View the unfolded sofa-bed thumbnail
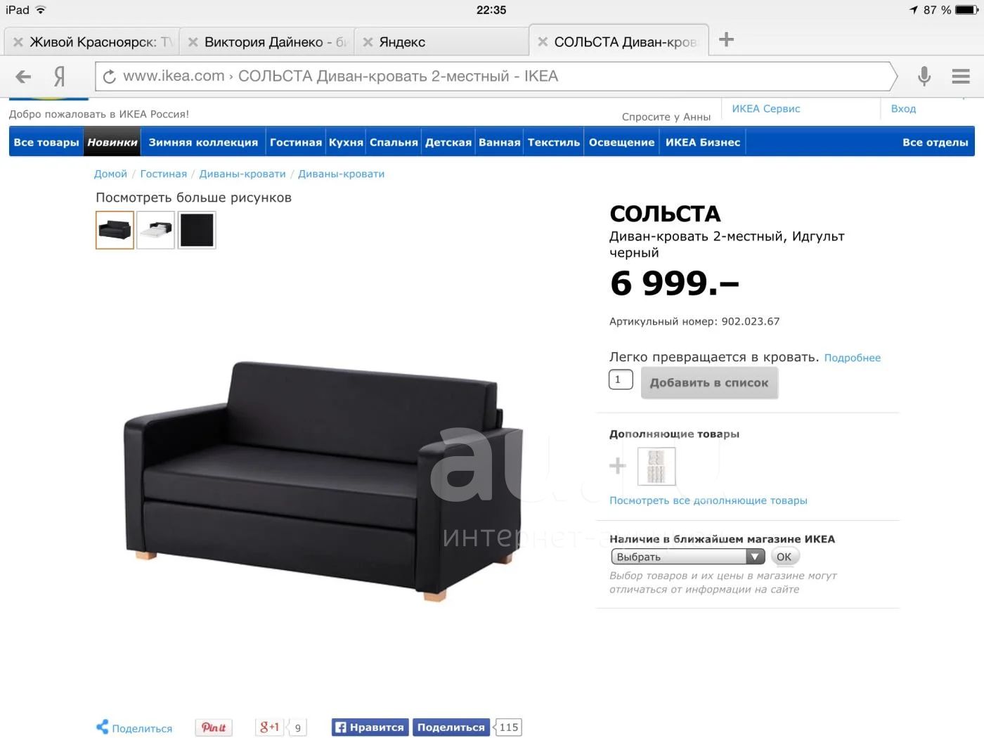Viewport: 984px width, 738px height. coord(155,230)
